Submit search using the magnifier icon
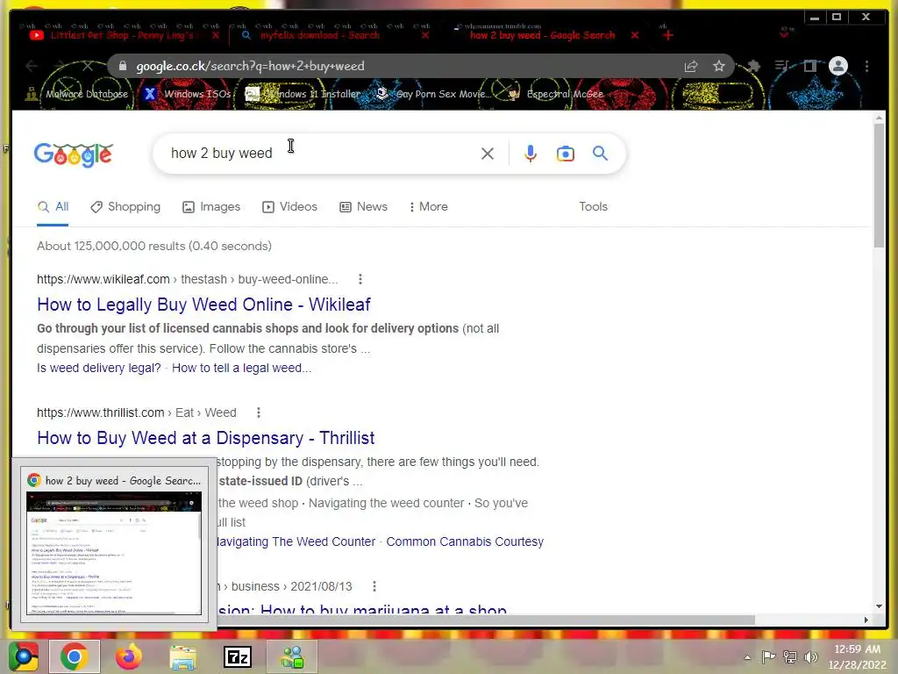The height and width of the screenshot is (674, 898). (x=600, y=153)
